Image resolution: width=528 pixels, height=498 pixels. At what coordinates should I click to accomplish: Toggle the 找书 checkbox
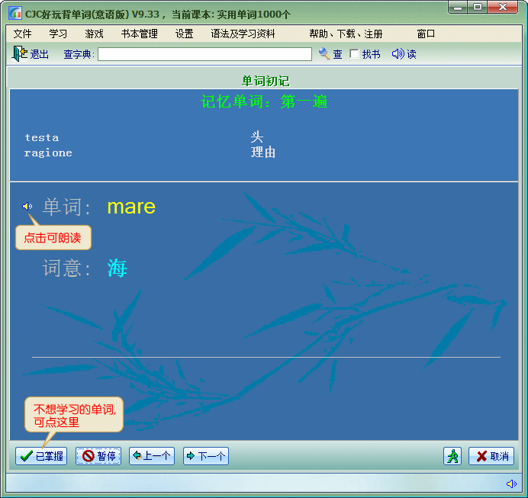point(354,54)
